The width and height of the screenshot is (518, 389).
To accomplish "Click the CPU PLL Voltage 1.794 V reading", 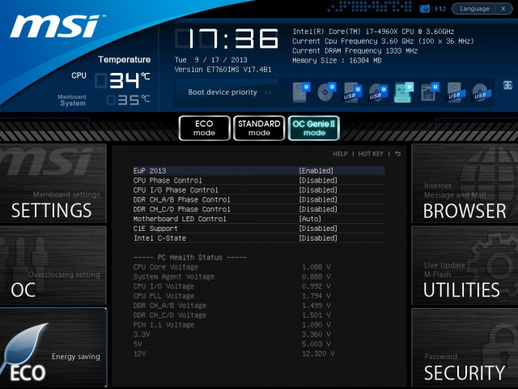I will [x=316, y=296].
